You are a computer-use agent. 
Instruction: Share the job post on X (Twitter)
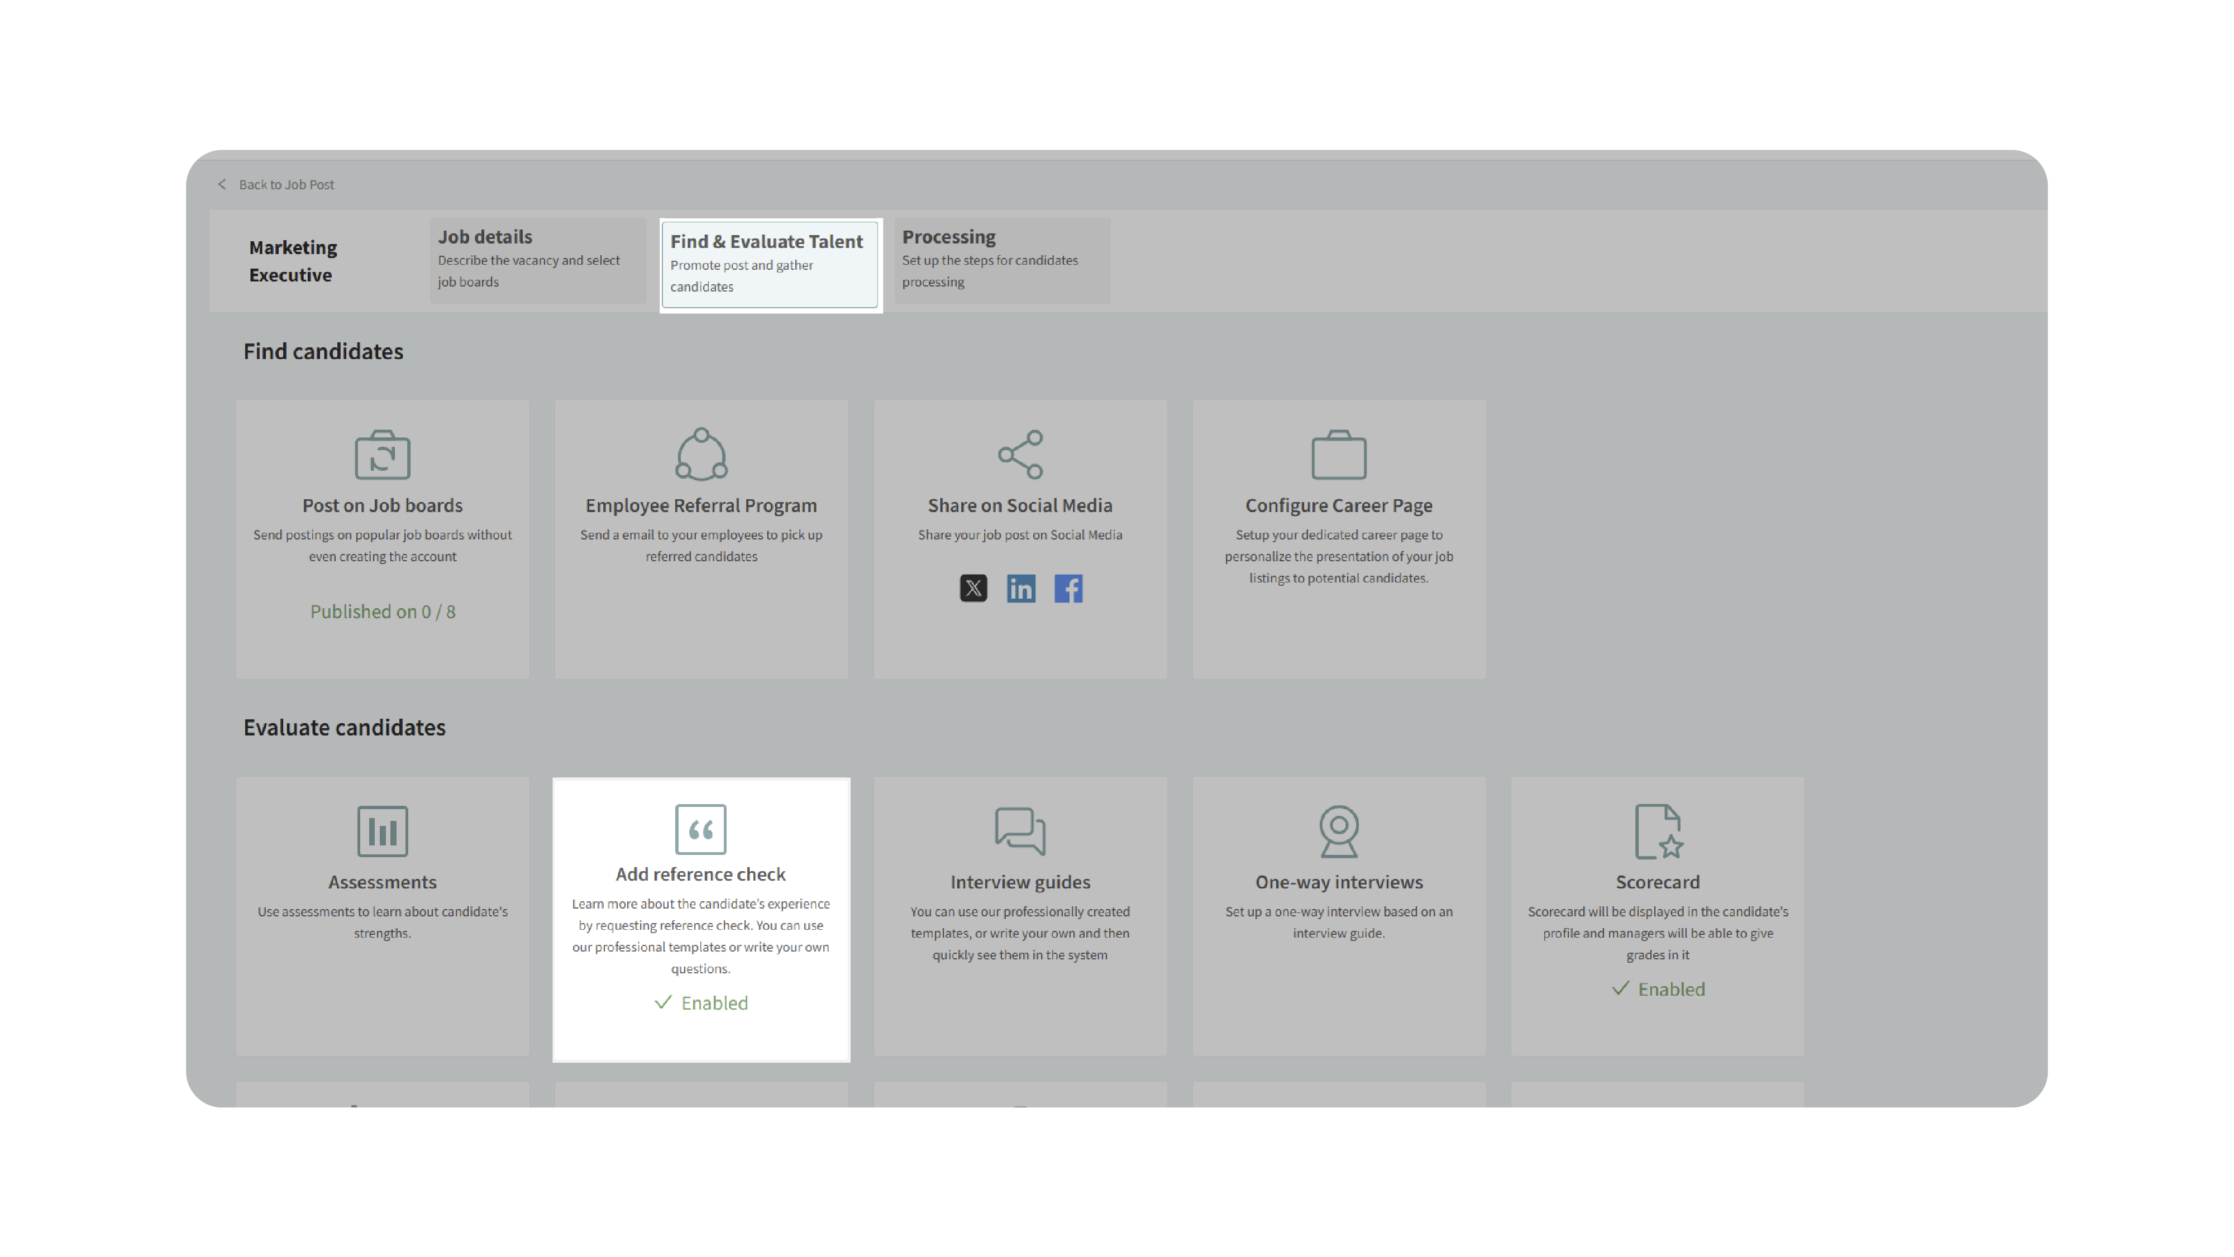click(x=973, y=589)
